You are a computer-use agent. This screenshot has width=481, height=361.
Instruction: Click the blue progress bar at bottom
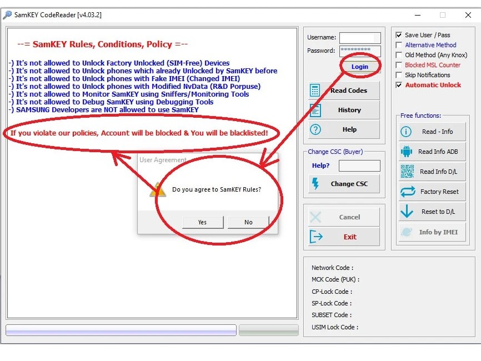(x=121, y=330)
